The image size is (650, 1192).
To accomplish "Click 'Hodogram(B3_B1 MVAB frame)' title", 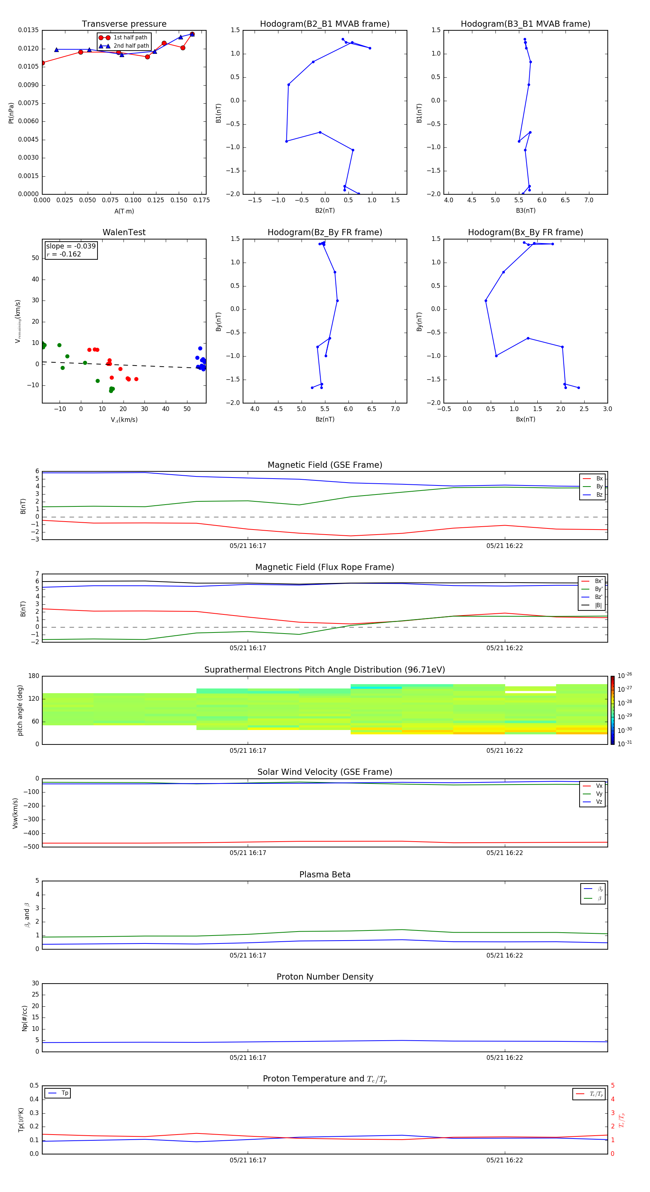I will 525,24.
